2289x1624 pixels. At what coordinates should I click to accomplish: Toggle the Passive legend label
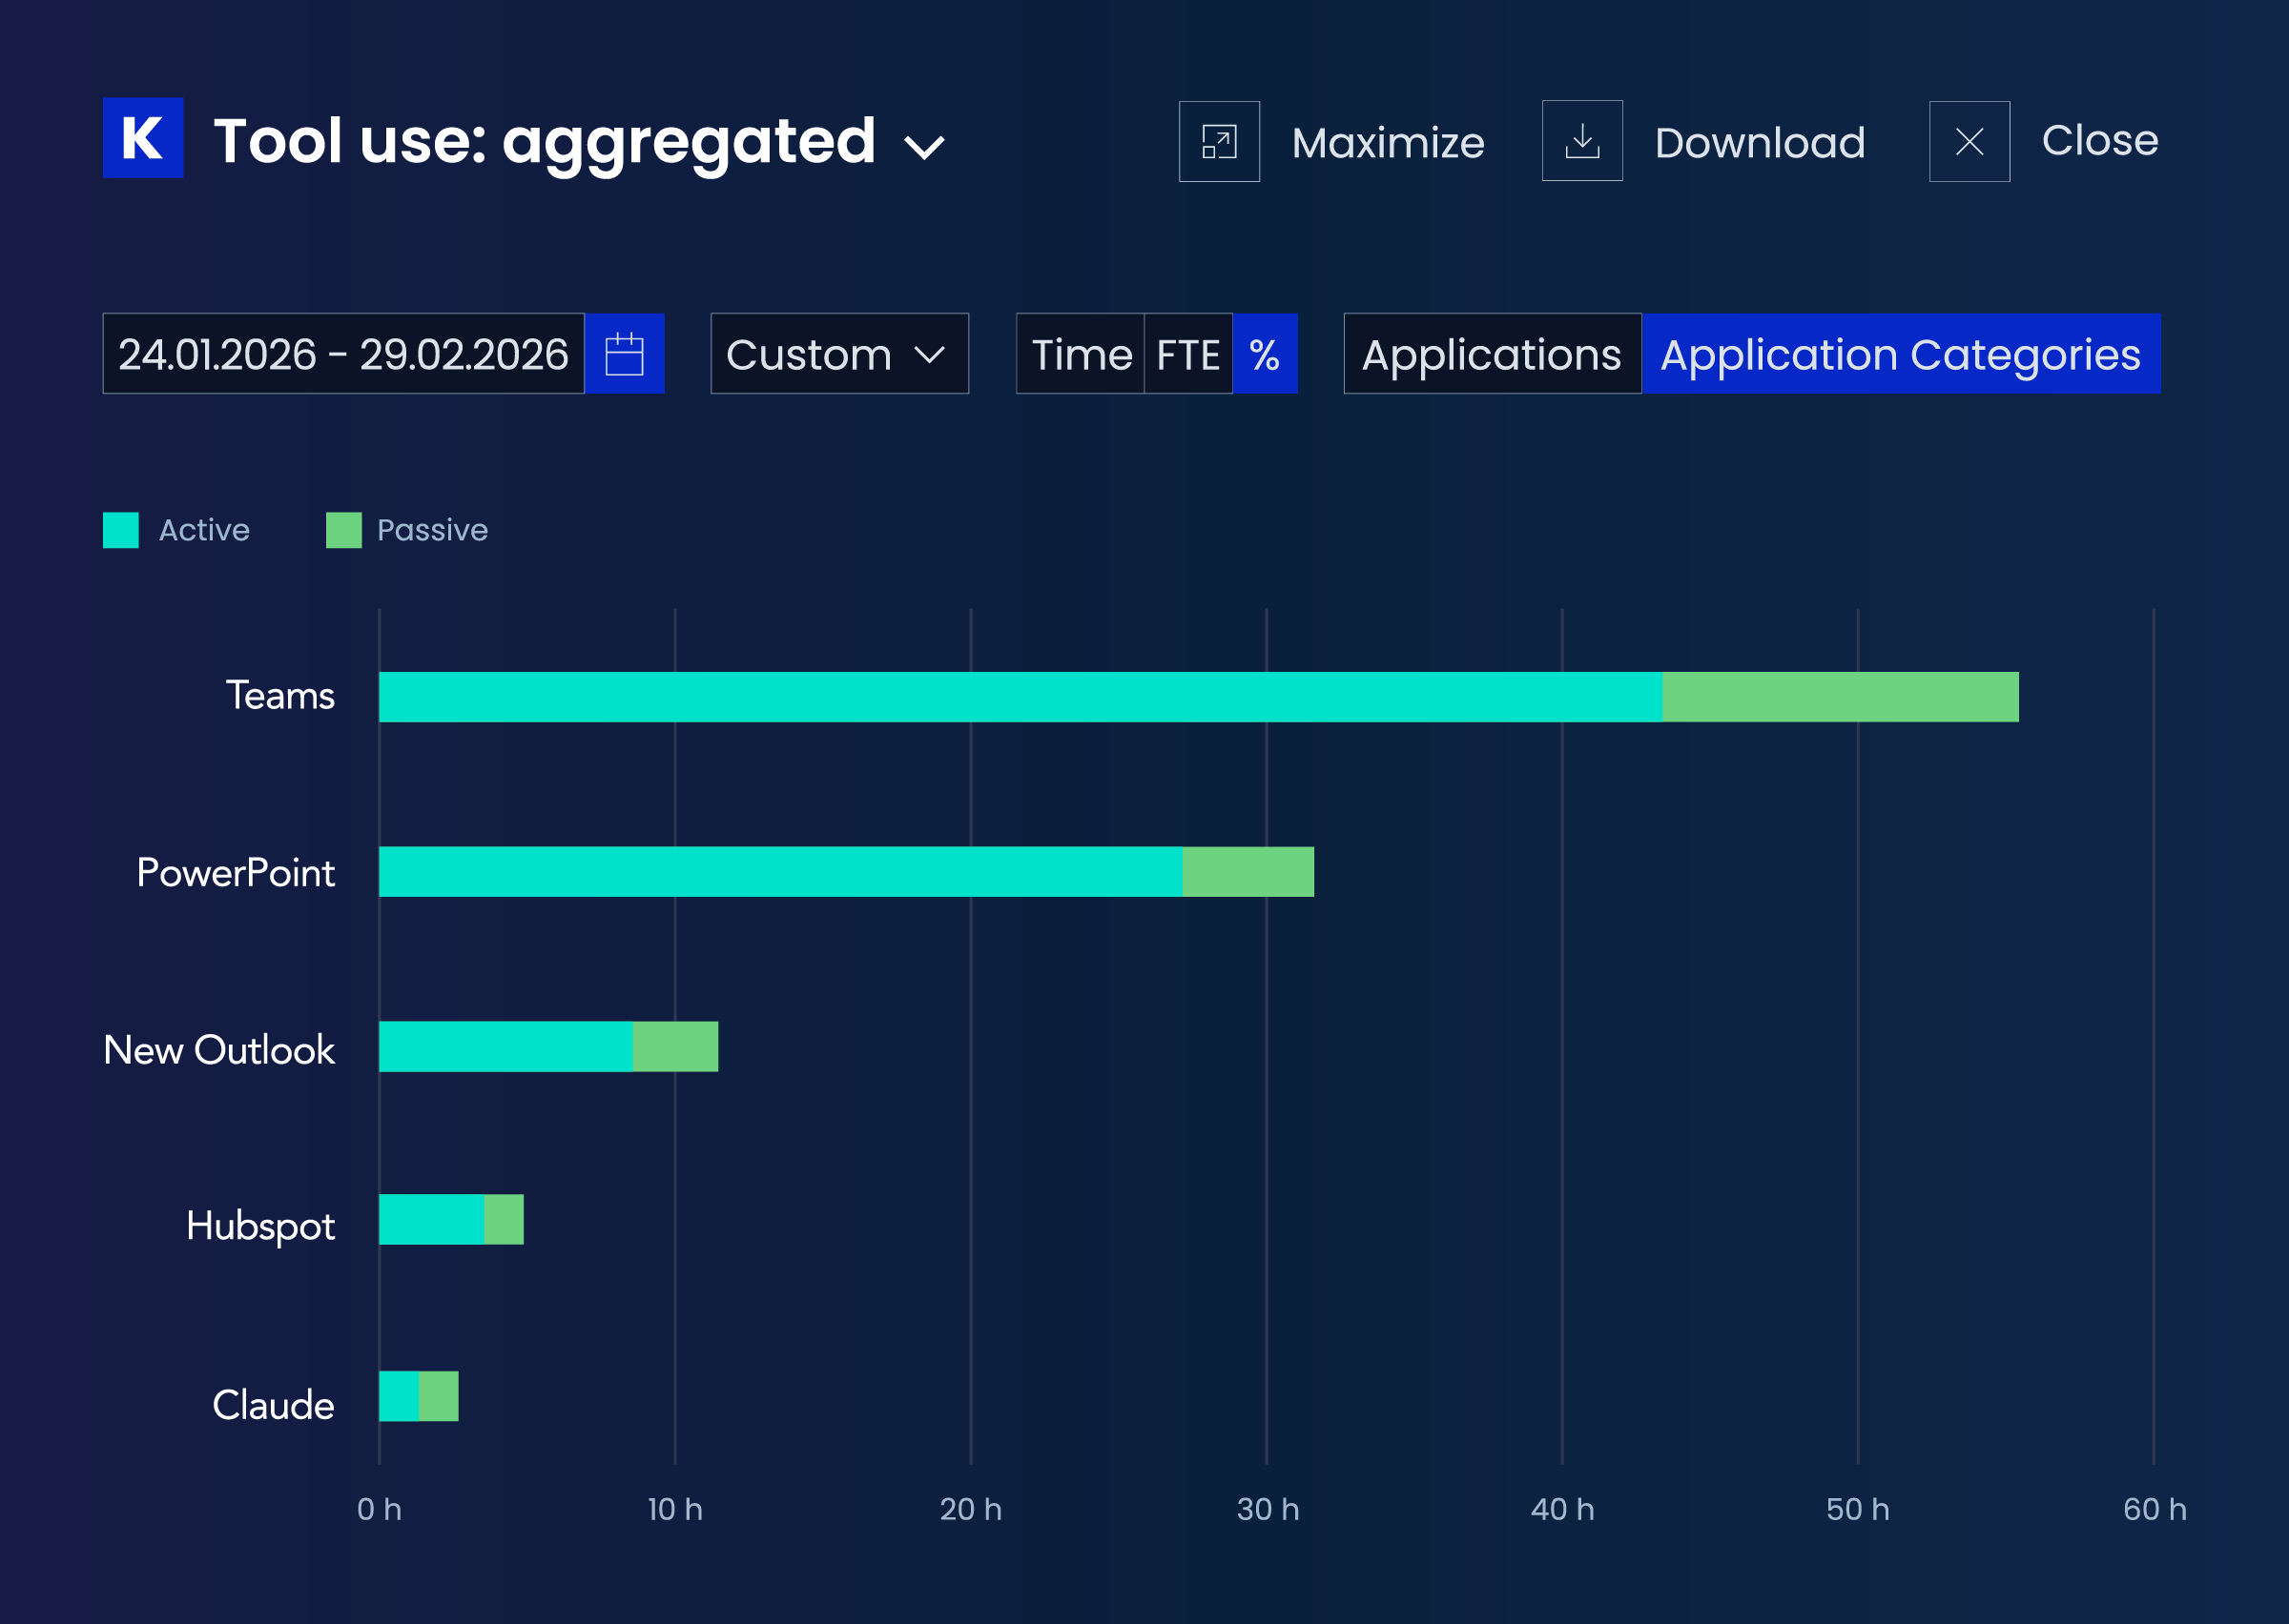[432, 530]
